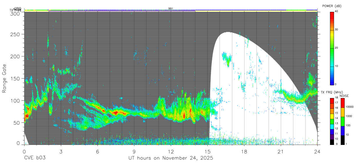Click the 12 hour label on UT axis
The height and width of the screenshot is (164, 357).
pyautogui.click(x=171, y=151)
